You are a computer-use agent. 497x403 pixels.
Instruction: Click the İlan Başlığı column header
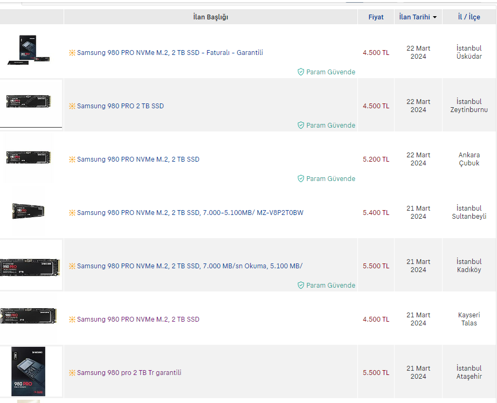point(210,17)
